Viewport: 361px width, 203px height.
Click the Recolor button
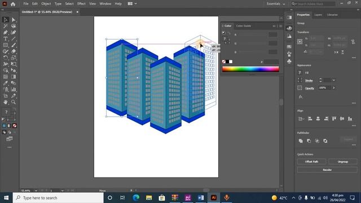[327, 170]
